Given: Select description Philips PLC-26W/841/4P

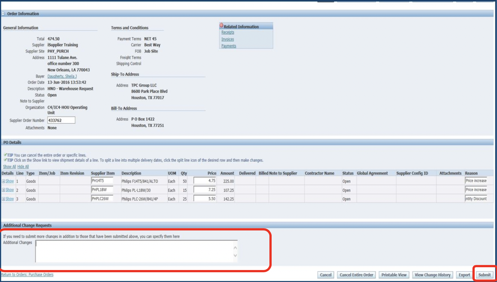Looking at the screenshot, I should point(139,199).
